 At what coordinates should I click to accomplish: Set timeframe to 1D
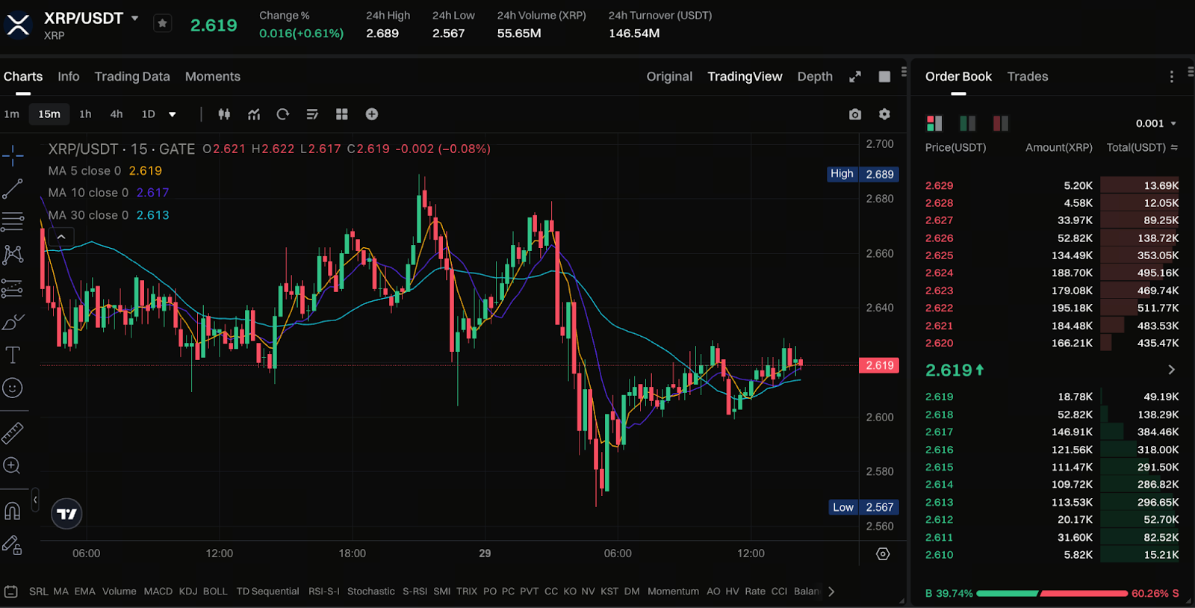coord(149,114)
